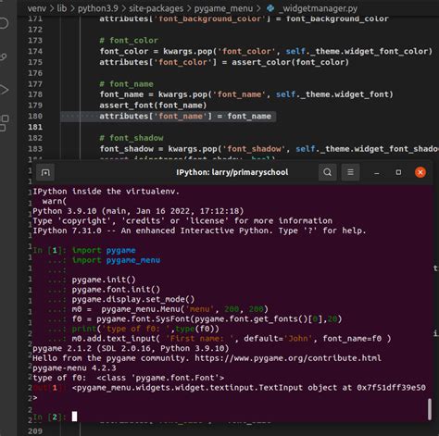Click the '# font_shadow' comment line
This screenshot has height=436, width=439.
pos(132,138)
